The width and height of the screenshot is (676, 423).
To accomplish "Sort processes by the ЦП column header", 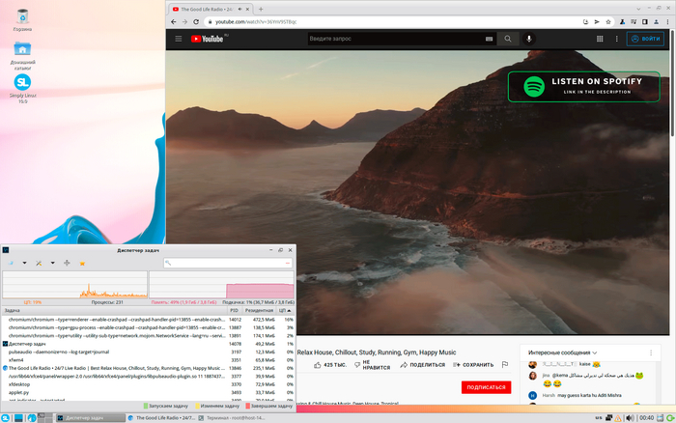I will [x=286, y=310].
